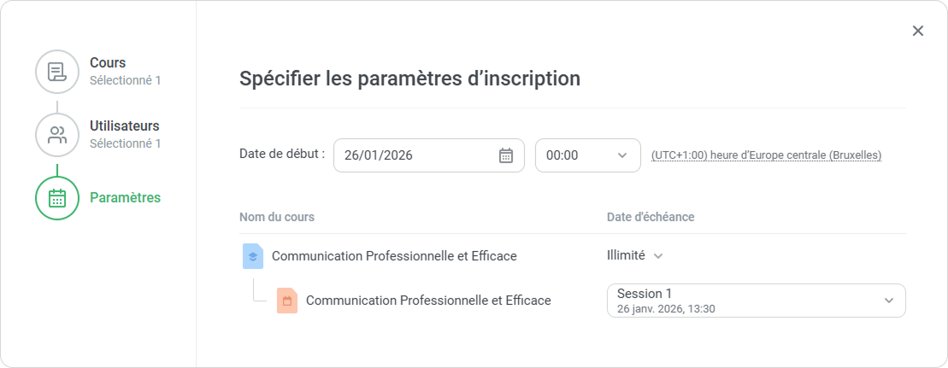The height and width of the screenshot is (368, 948).
Task: Select the Paramètres step label
Action: point(125,198)
